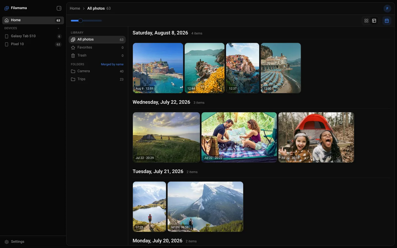Click the Settings gear icon
Screen dimensions: 397x248
(x=7, y=242)
